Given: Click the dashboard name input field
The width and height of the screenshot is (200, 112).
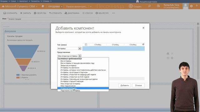Looking at the screenshot, I should pyautogui.click(x=53, y=19).
